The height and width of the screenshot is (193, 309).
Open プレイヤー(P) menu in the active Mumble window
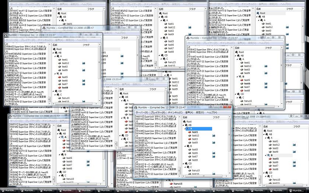pos(158,112)
